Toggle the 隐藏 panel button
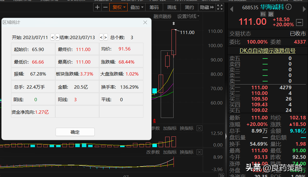The height and width of the screenshot is (177, 308). pos(207,7)
